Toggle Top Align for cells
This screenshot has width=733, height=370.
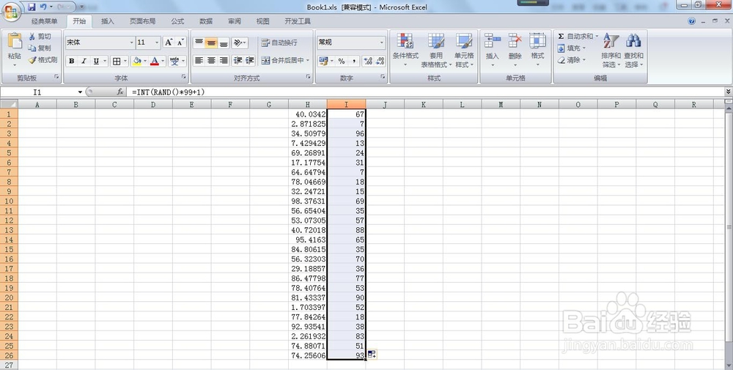[199, 42]
